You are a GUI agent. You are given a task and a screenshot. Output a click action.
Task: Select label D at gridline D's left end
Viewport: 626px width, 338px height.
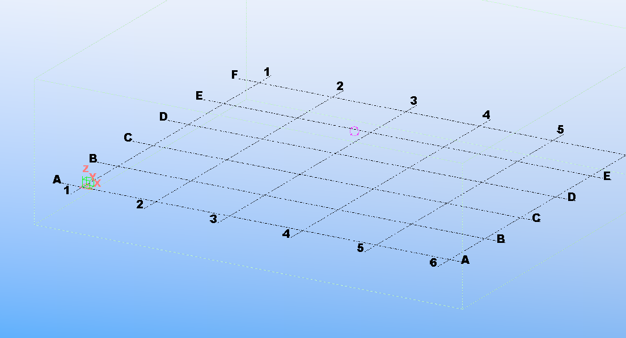[163, 117]
